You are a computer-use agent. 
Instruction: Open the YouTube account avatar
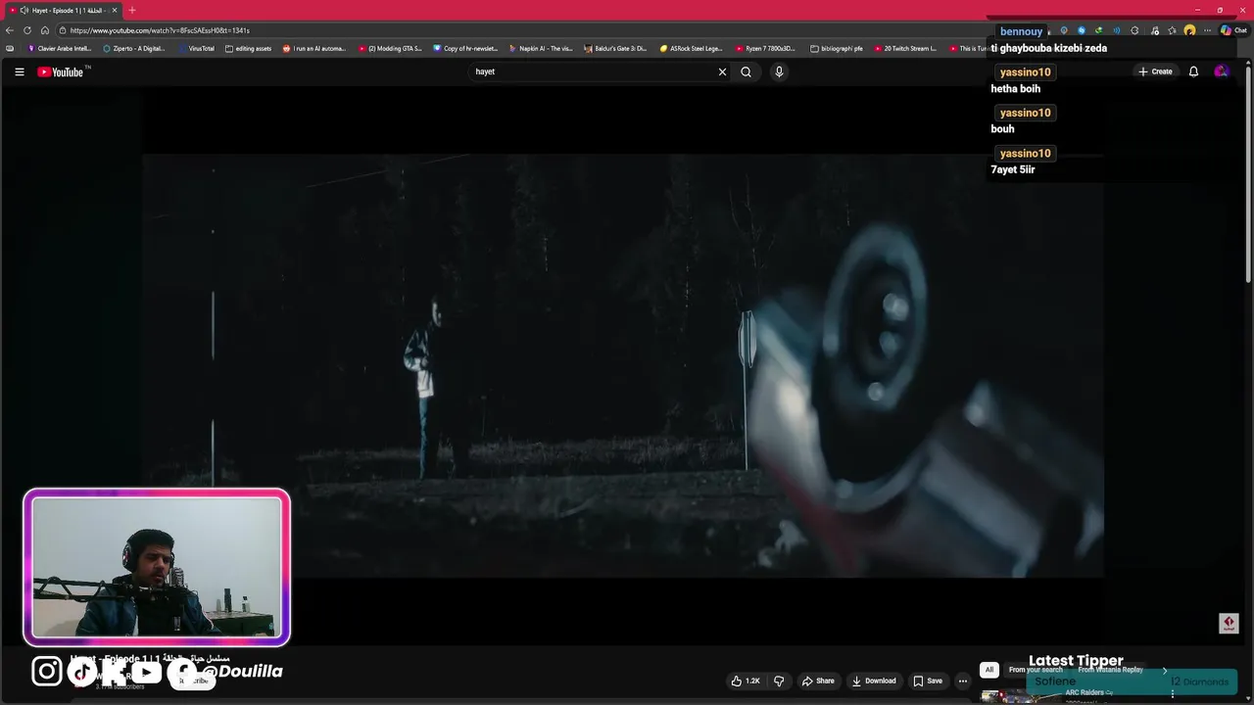pyautogui.click(x=1221, y=71)
